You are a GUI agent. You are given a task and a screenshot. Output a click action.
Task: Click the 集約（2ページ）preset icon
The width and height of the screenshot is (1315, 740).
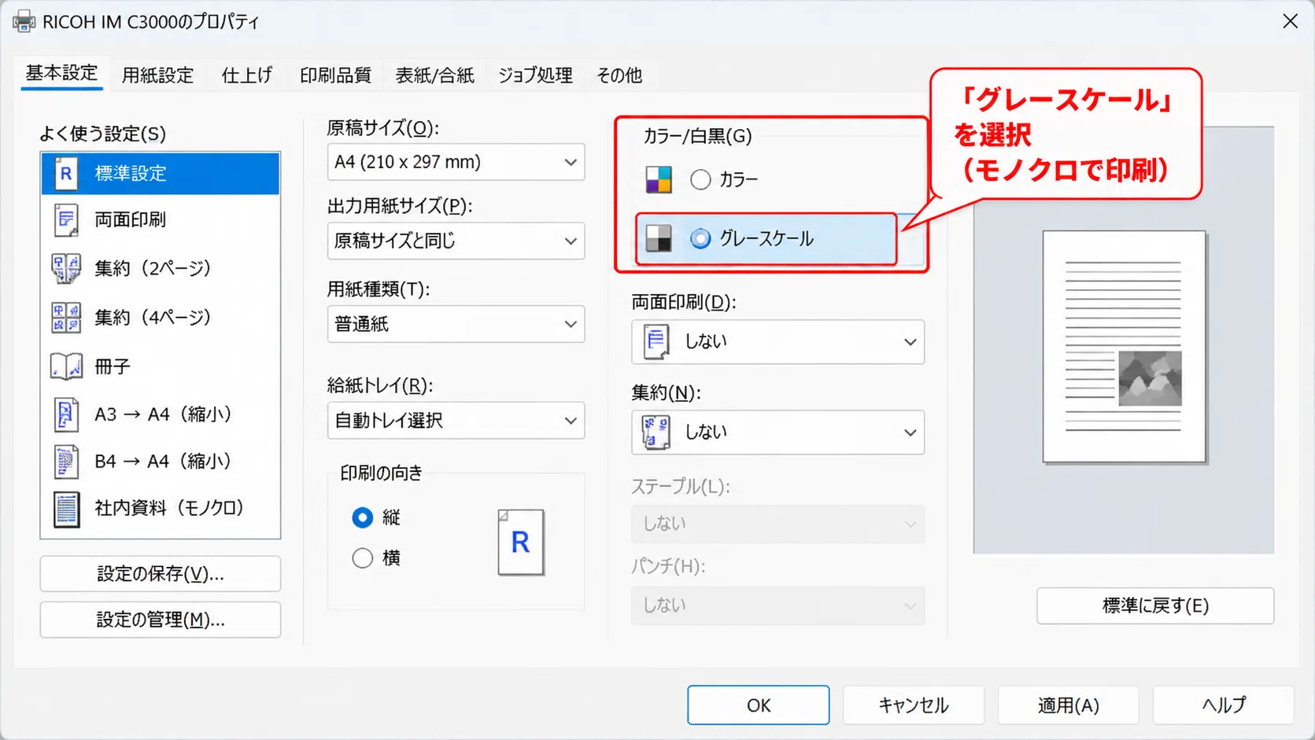(66, 268)
